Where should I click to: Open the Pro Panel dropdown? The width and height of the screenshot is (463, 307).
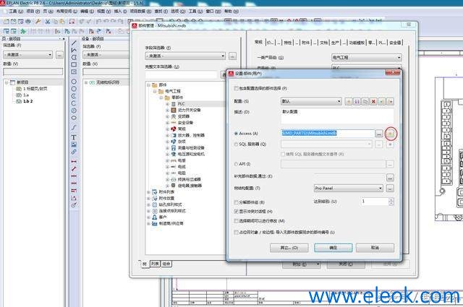coord(349,188)
